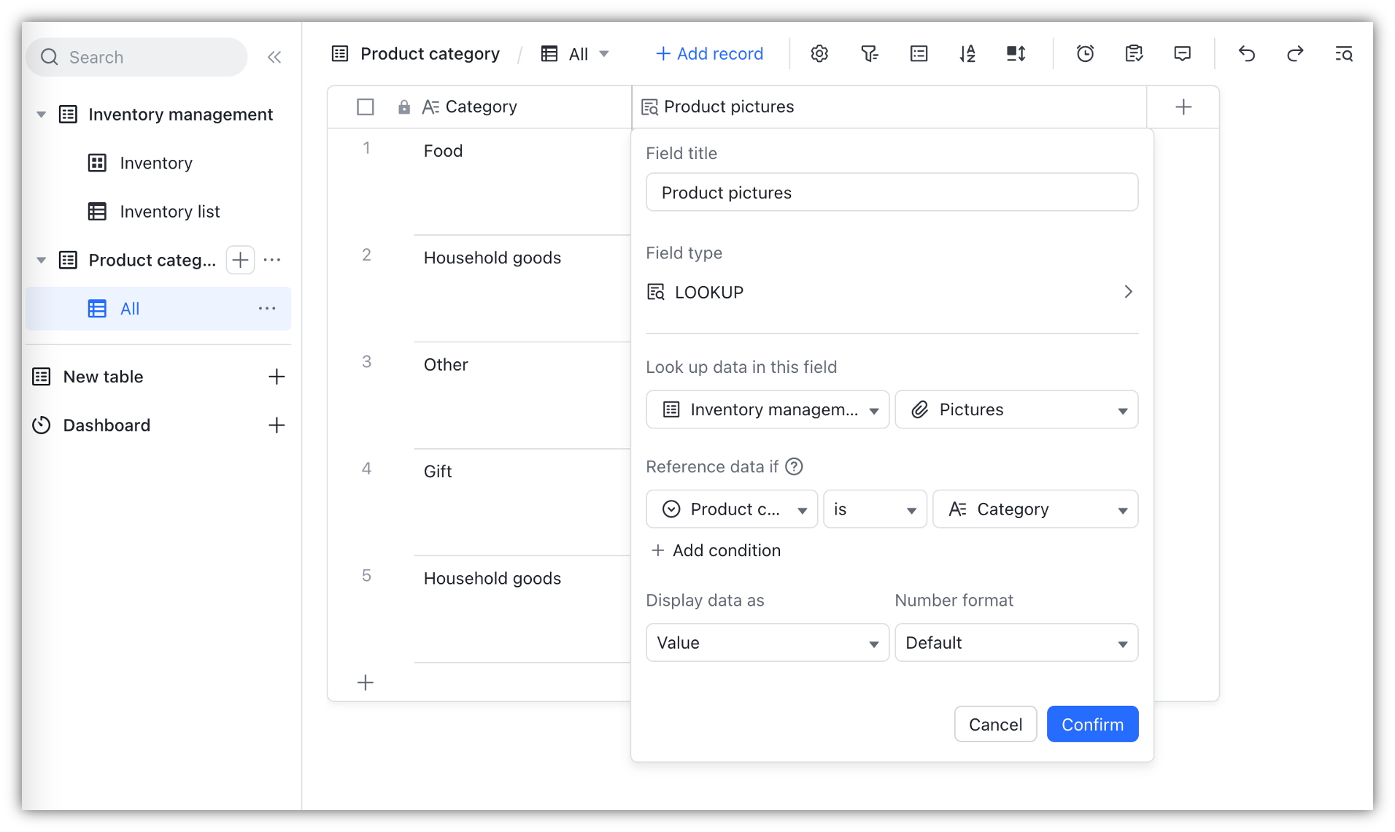Toggle selection of the Food record row
The width and height of the screenshot is (1395, 832).
pos(366,150)
